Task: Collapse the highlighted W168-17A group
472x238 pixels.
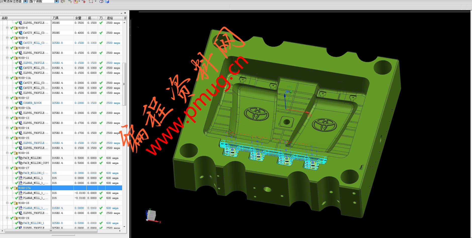Action: click(x=7, y=188)
